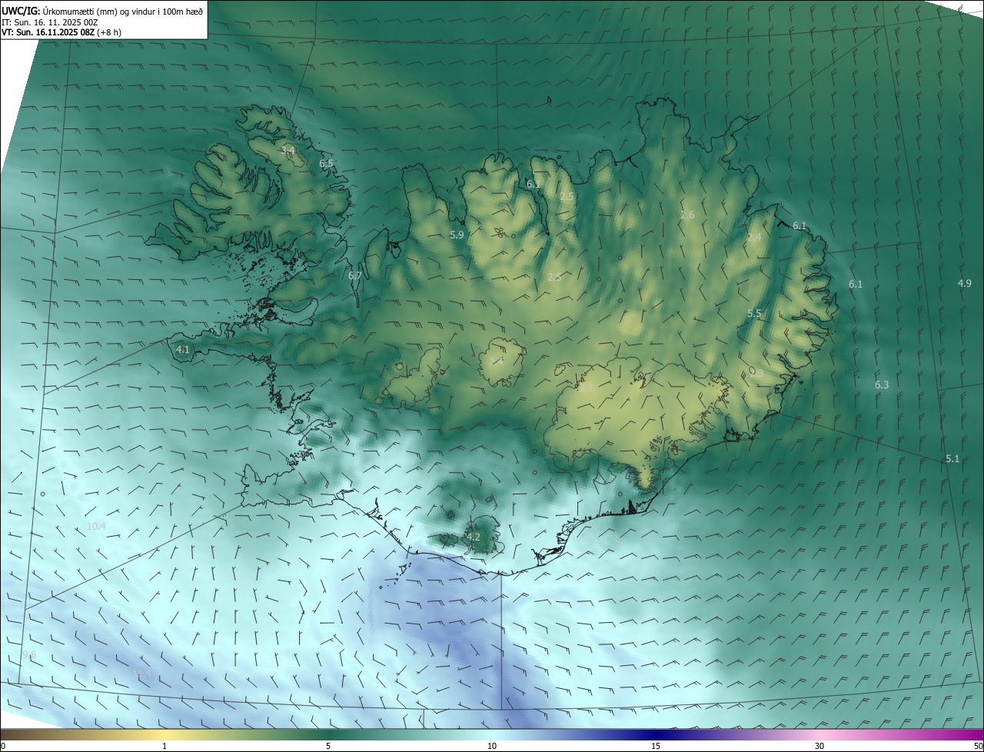Select the VT valid time 08Z line
This screenshot has width=984, height=752.
[x=61, y=32]
